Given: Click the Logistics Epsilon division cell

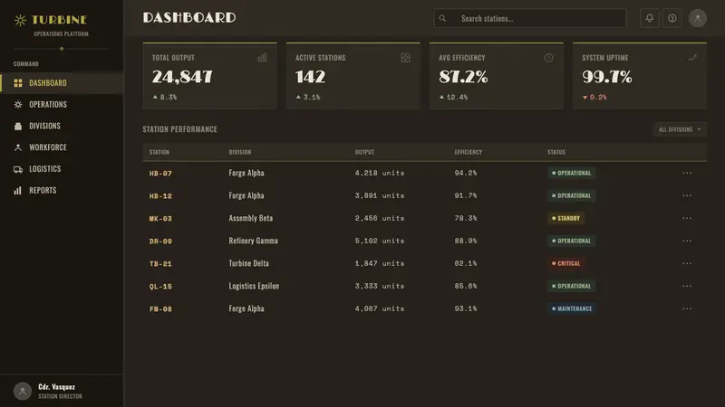Looking at the screenshot, I should point(254,286).
